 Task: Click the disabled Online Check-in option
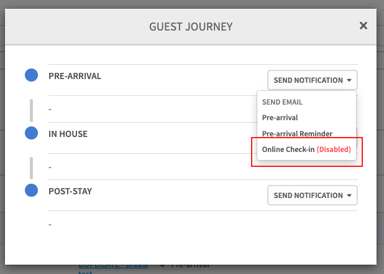click(306, 149)
